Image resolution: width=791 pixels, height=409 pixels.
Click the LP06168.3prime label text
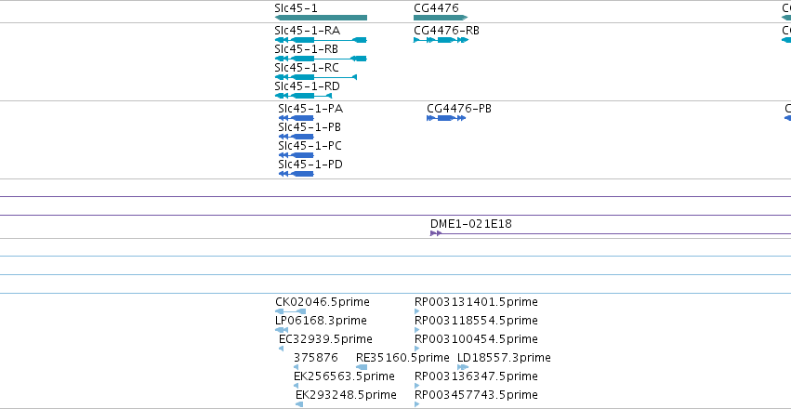tap(322, 321)
